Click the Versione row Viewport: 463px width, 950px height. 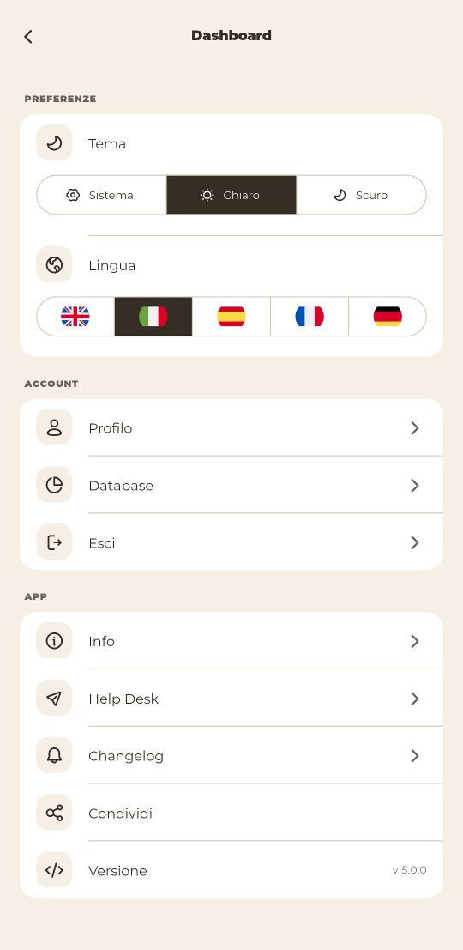pyautogui.click(x=231, y=870)
